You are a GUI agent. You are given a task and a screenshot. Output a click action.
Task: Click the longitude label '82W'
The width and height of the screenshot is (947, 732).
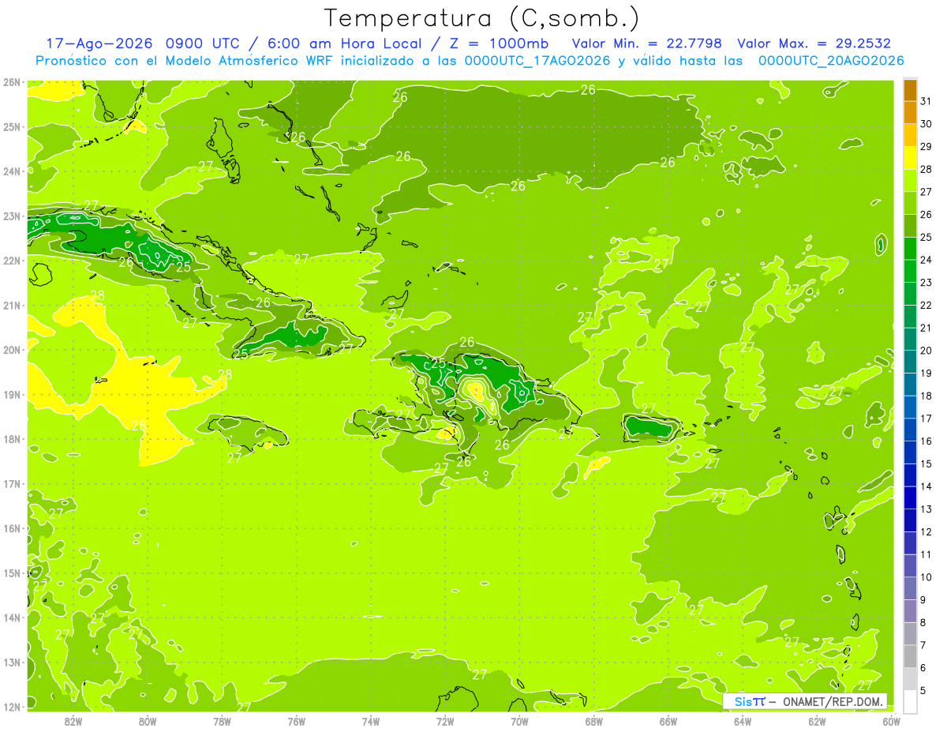73,720
